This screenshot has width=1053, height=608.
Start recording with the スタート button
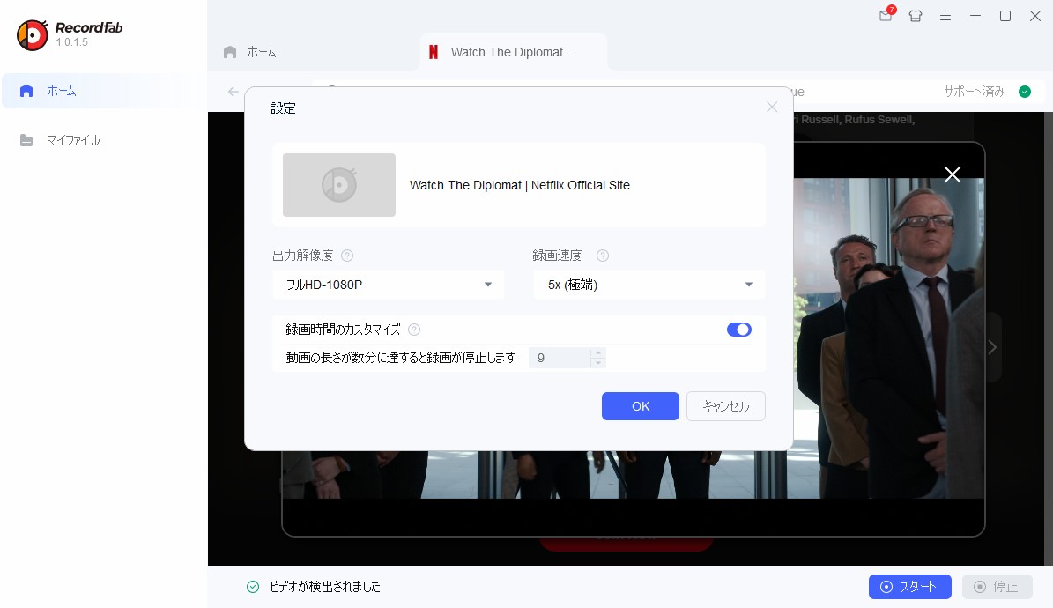(x=909, y=587)
